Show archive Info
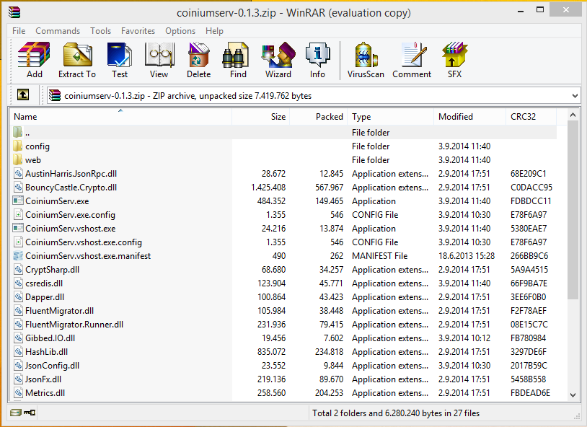The image size is (587, 427). (317, 60)
